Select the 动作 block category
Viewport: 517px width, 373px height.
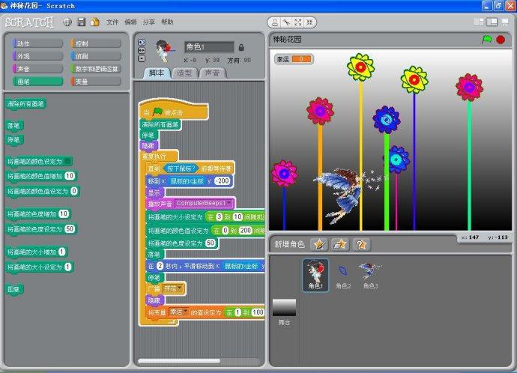(x=37, y=43)
